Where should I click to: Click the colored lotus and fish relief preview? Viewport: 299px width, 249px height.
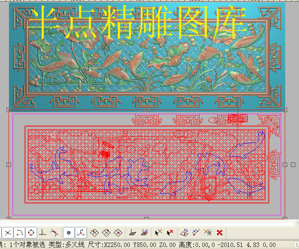click(x=147, y=56)
